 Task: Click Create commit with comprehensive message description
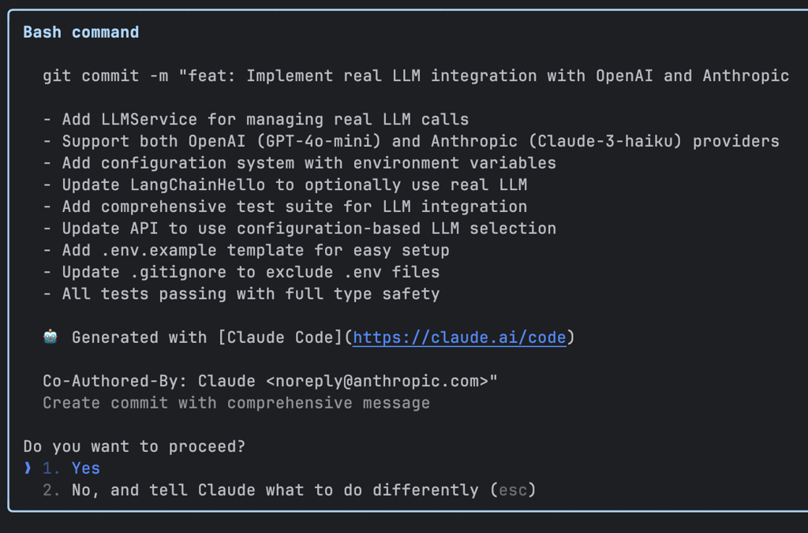tap(236, 403)
